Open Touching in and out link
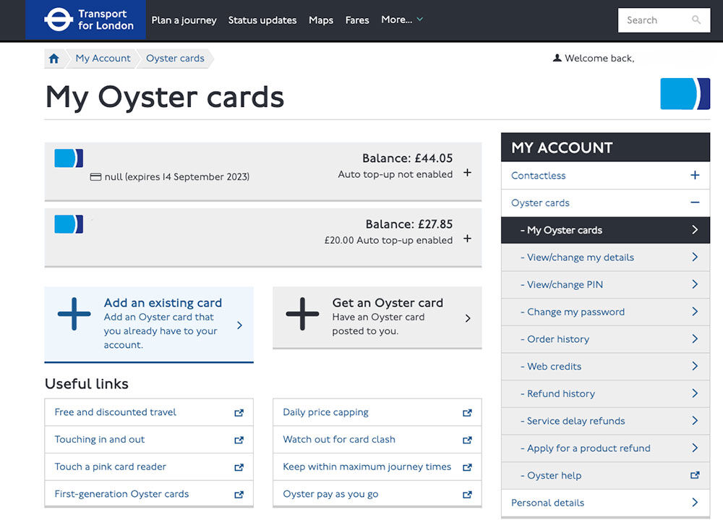This screenshot has height=520, width=723. pyautogui.click(x=100, y=439)
